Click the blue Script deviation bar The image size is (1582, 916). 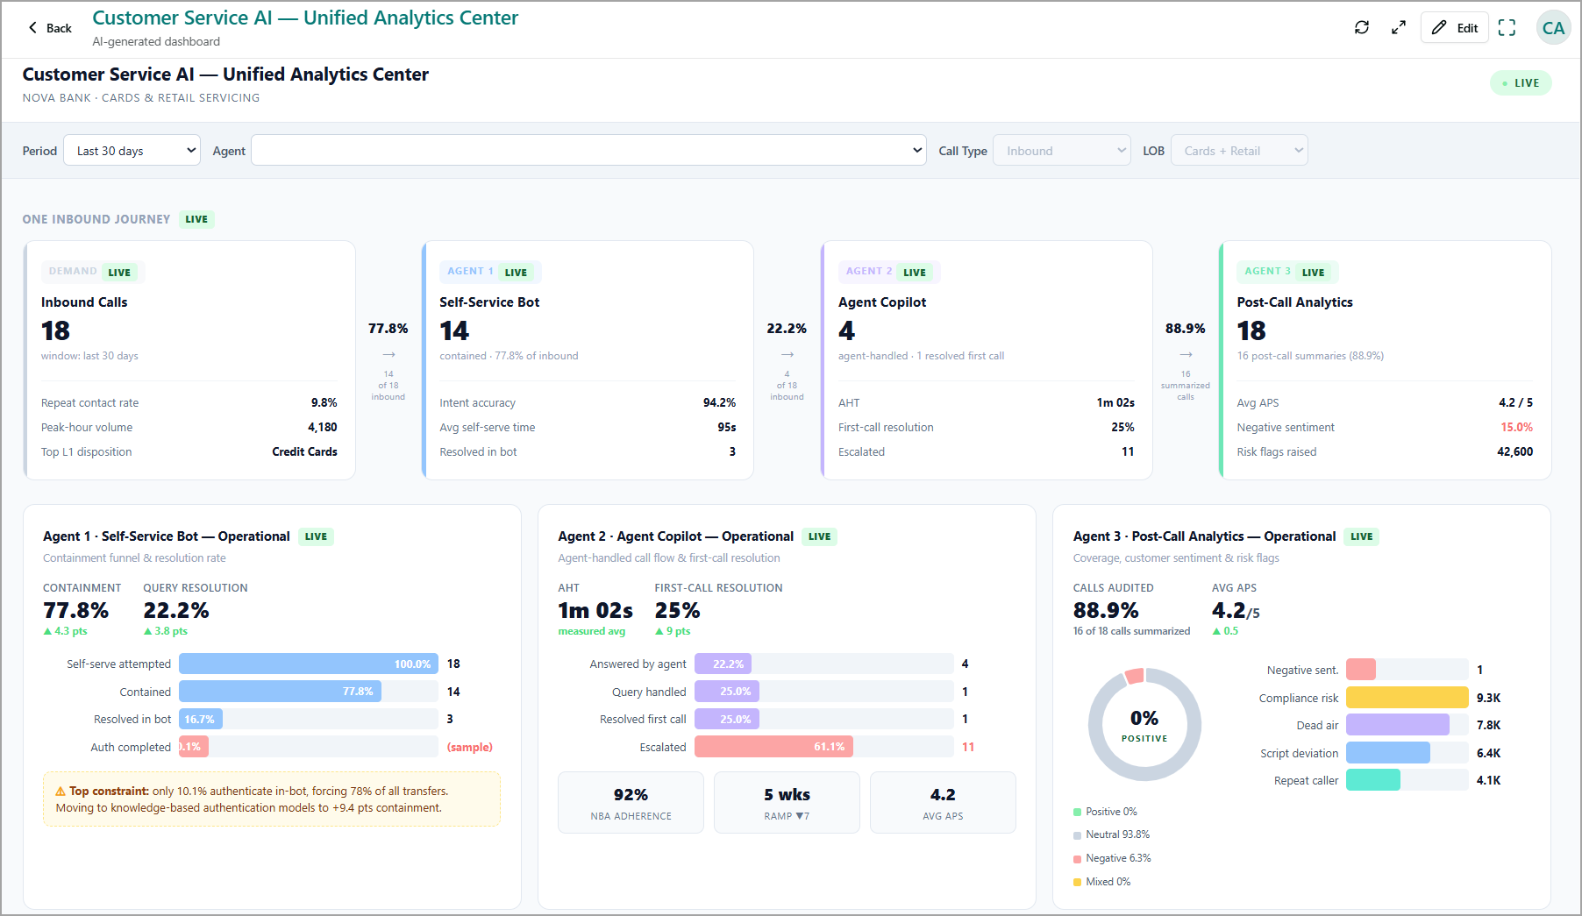coord(1388,753)
